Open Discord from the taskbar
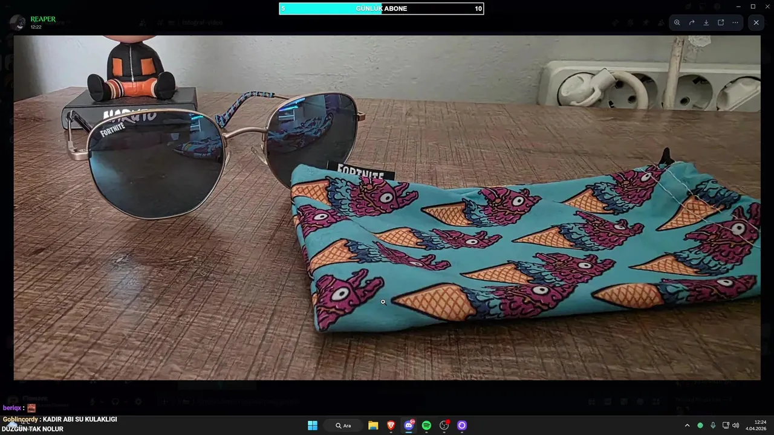The width and height of the screenshot is (774, 435). (x=409, y=425)
